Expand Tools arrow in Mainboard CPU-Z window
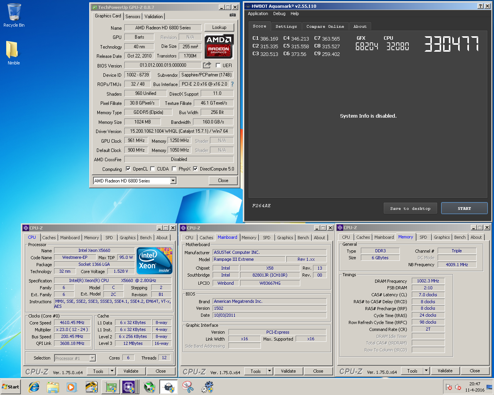Screen dimensions: 494x395 tap(270, 371)
